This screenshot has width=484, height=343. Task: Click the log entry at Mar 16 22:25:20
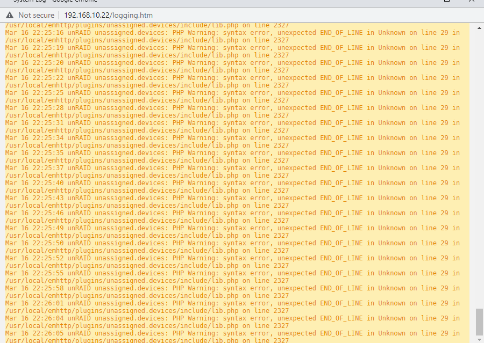click(232, 67)
